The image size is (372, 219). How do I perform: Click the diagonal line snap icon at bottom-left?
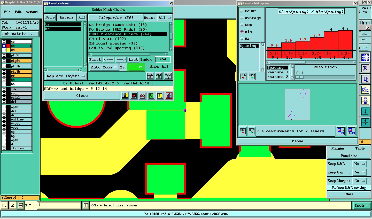(13, 205)
